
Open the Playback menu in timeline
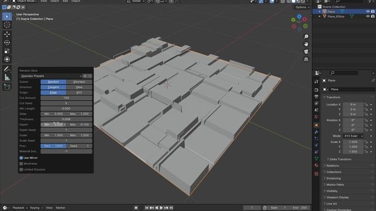[x=20, y=208]
